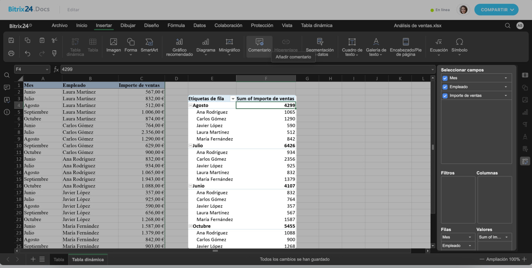Uncheck the Mes field checkbox

point(445,78)
